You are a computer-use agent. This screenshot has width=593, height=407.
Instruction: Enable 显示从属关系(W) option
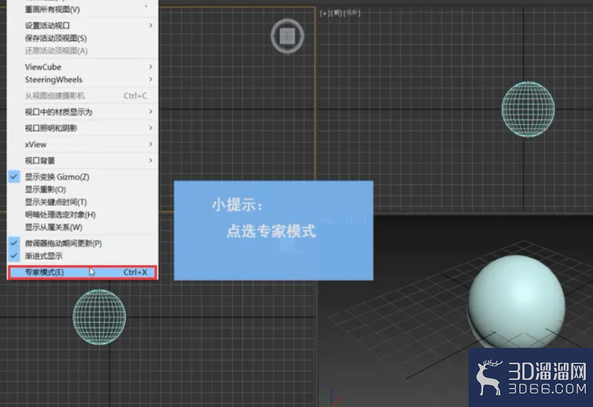click(x=82, y=227)
